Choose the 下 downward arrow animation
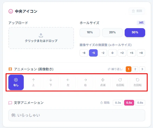153x128 pixels. (x=51, y=82)
